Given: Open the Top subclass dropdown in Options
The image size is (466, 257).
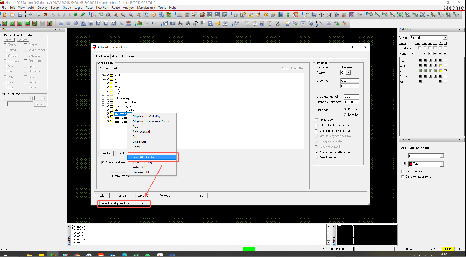Looking at the screenshot, I should [442, 164].
